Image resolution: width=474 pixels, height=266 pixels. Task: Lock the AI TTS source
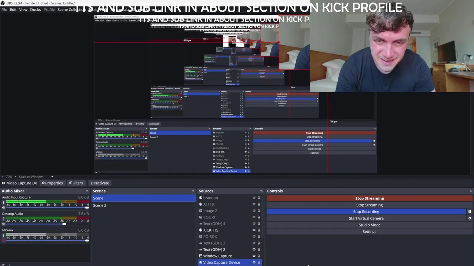pyautogui.click(x=259, y=204)
